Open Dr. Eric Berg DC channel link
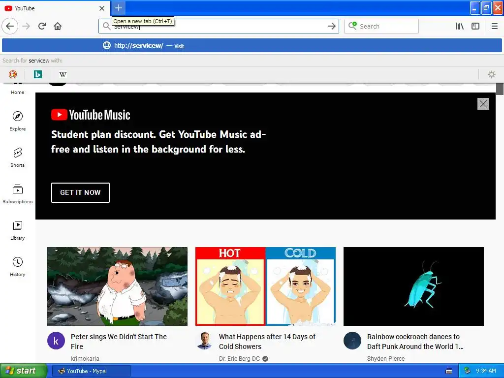The width and height of the screenshot is (504, 378). [x=239, y=358]
